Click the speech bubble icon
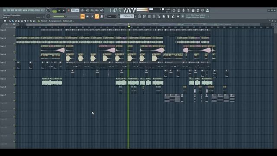Viewport: 277px width, 156px height. 203,10
